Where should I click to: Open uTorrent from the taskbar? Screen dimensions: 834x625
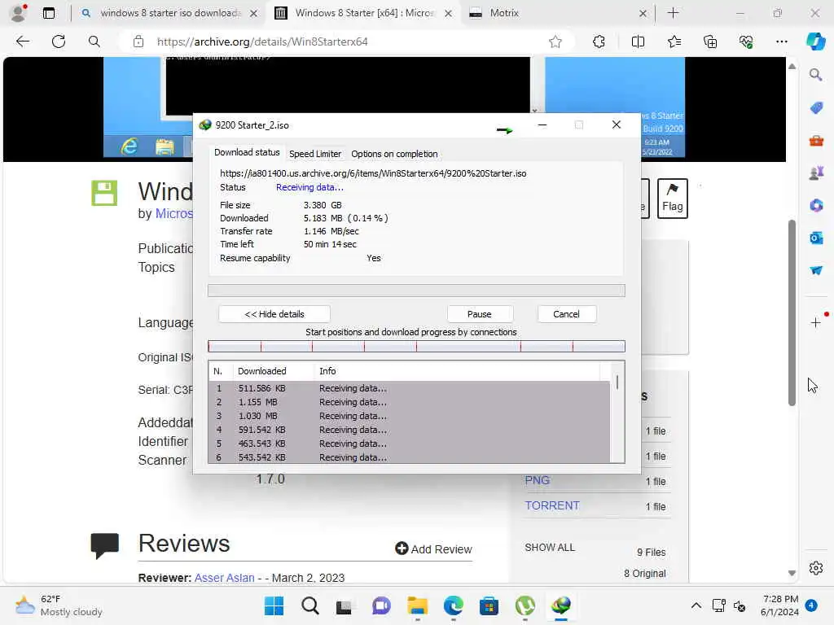(x=525, y=605)
